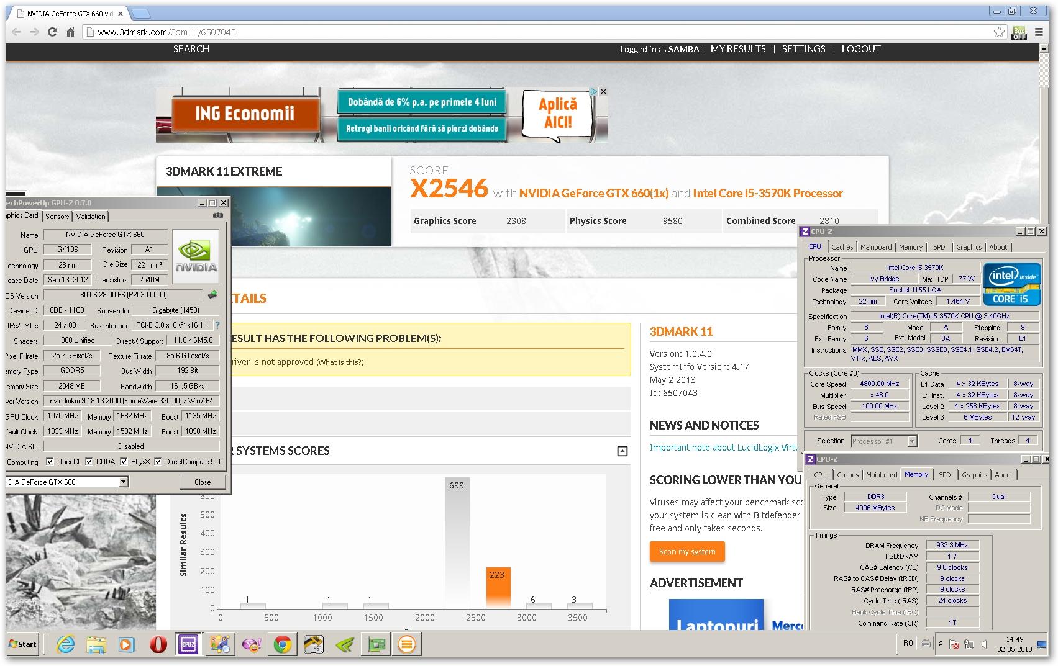Switch to the Validation tab in GPU-Z

(91, 216)
